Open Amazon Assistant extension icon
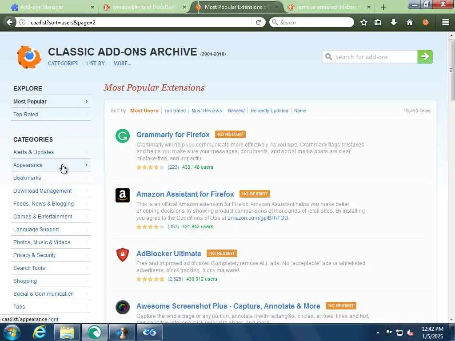The height and width of the screenshot is (341, 455). coord(123,195)
